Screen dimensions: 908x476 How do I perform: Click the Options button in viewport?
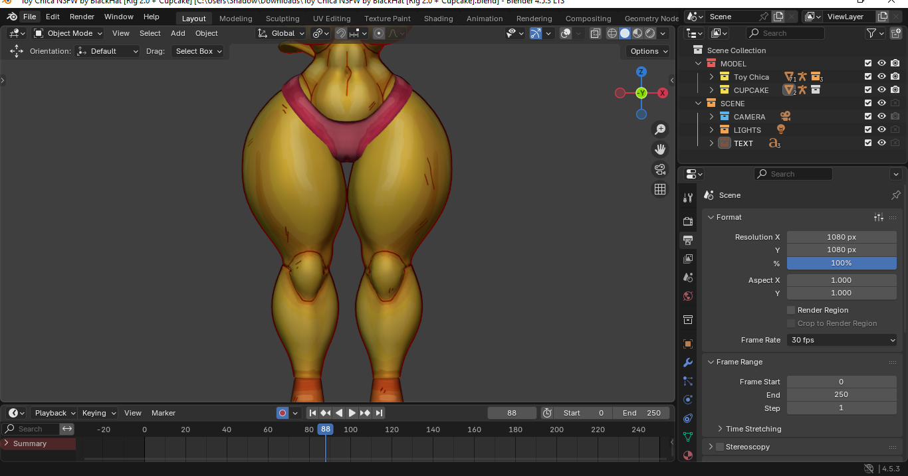647,51
